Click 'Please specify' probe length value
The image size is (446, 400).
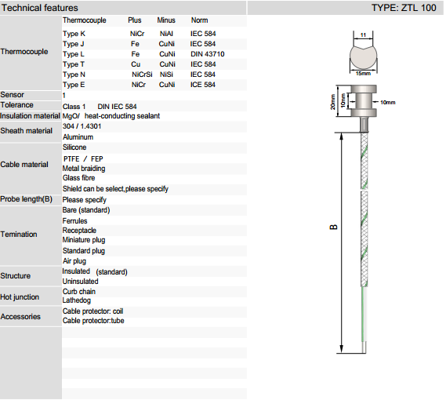[x=84, y=200]
